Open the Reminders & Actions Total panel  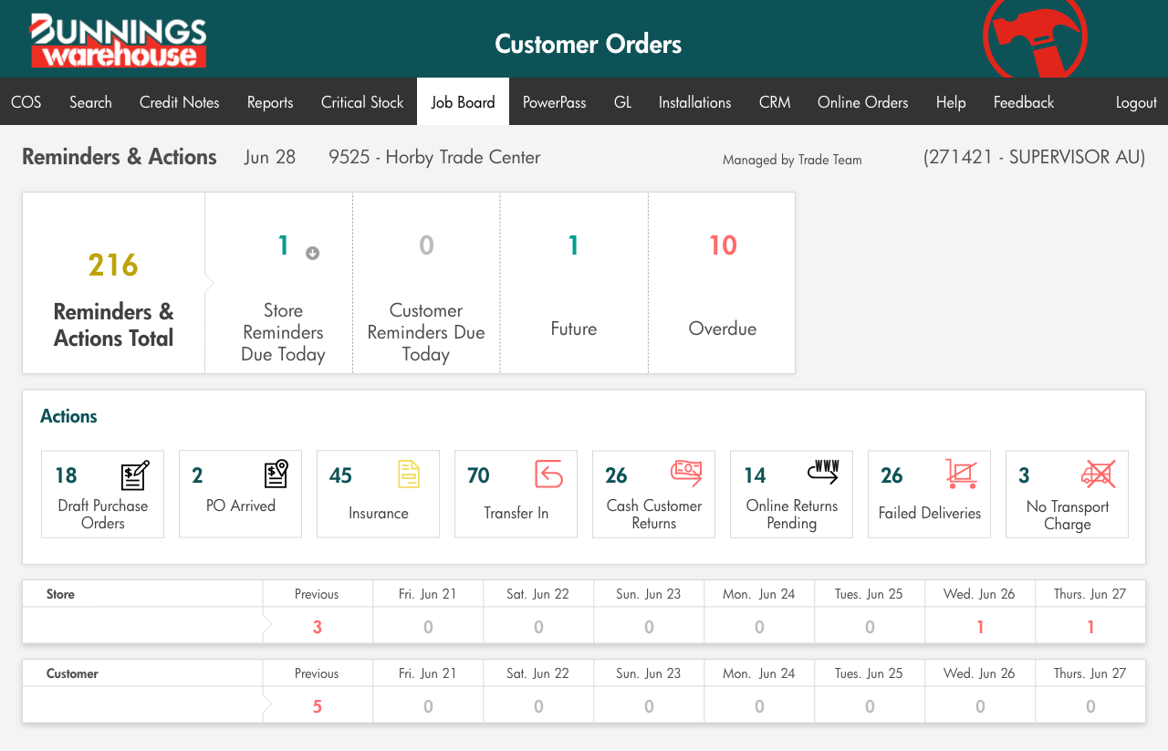pyautogui.click(x=113, y=283)
